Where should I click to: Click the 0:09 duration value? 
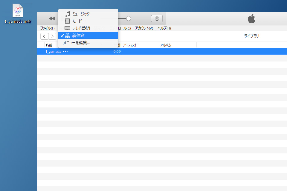[x=117, y=52]
